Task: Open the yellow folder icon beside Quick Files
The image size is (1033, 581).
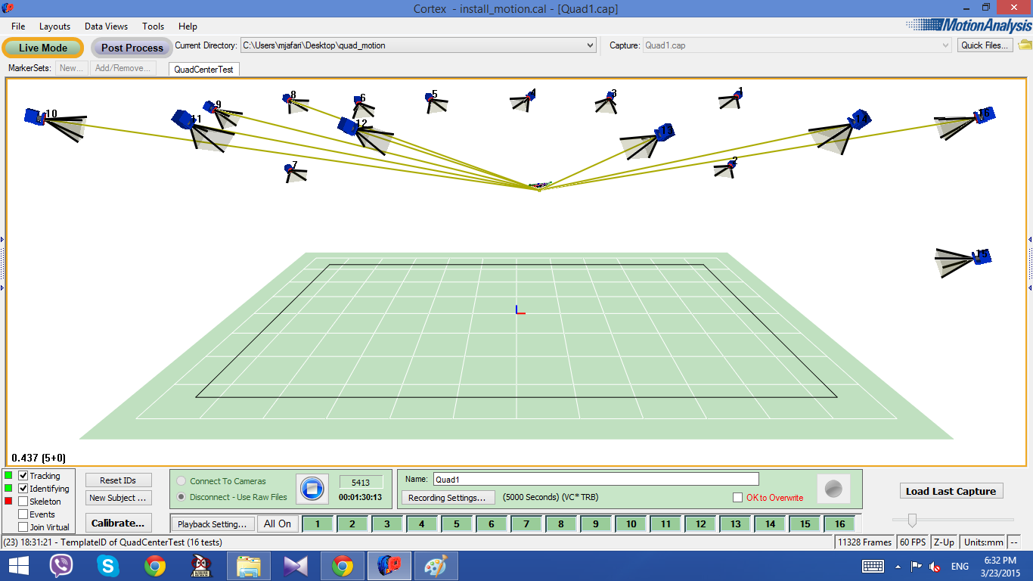Action: 1025,45
